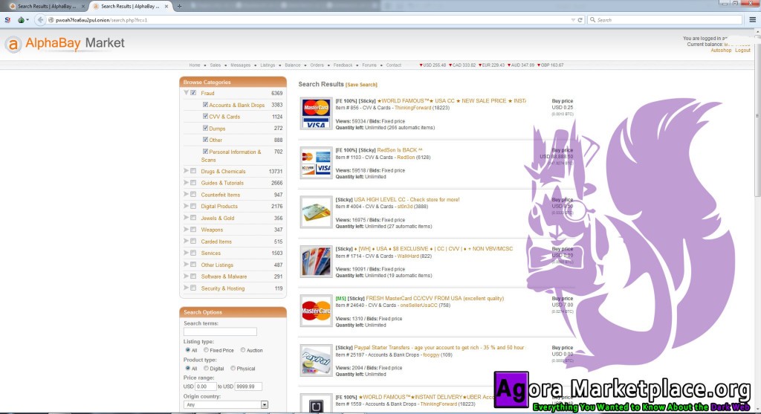Viewport: 761px width, 414px height.
Task: Expand the Weapons category
Action: pos(186,229)
